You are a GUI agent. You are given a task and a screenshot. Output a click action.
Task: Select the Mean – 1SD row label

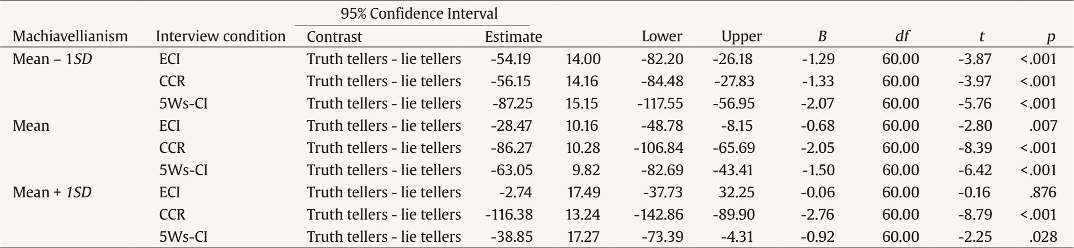click(52, 59)
